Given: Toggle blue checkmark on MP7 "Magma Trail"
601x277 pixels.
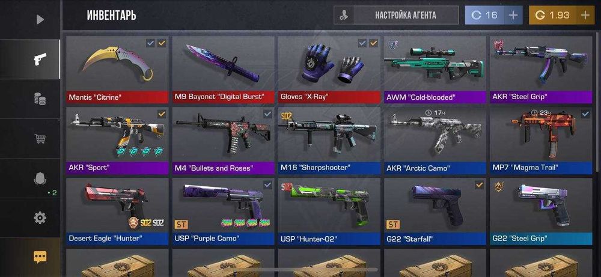Looking at the screenshot, I should click(585, 114).
